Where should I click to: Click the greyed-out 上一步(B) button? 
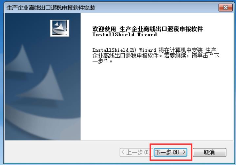pos(136,152)
